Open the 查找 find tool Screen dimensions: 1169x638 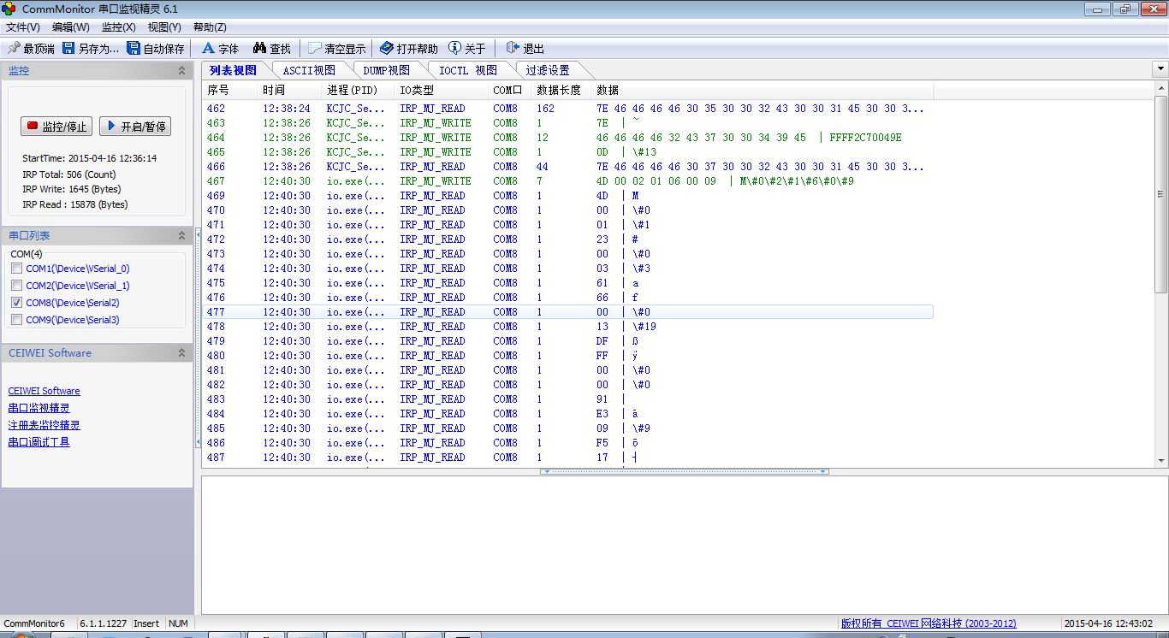point(271,49)
